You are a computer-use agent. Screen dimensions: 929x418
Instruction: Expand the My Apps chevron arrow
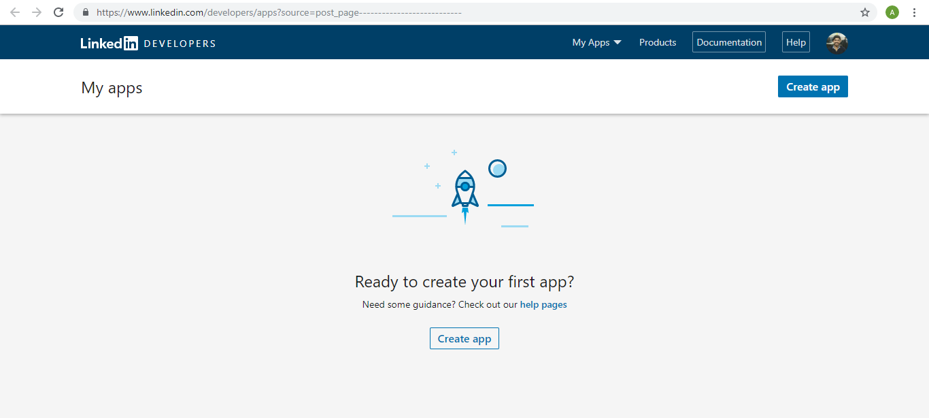618,42
